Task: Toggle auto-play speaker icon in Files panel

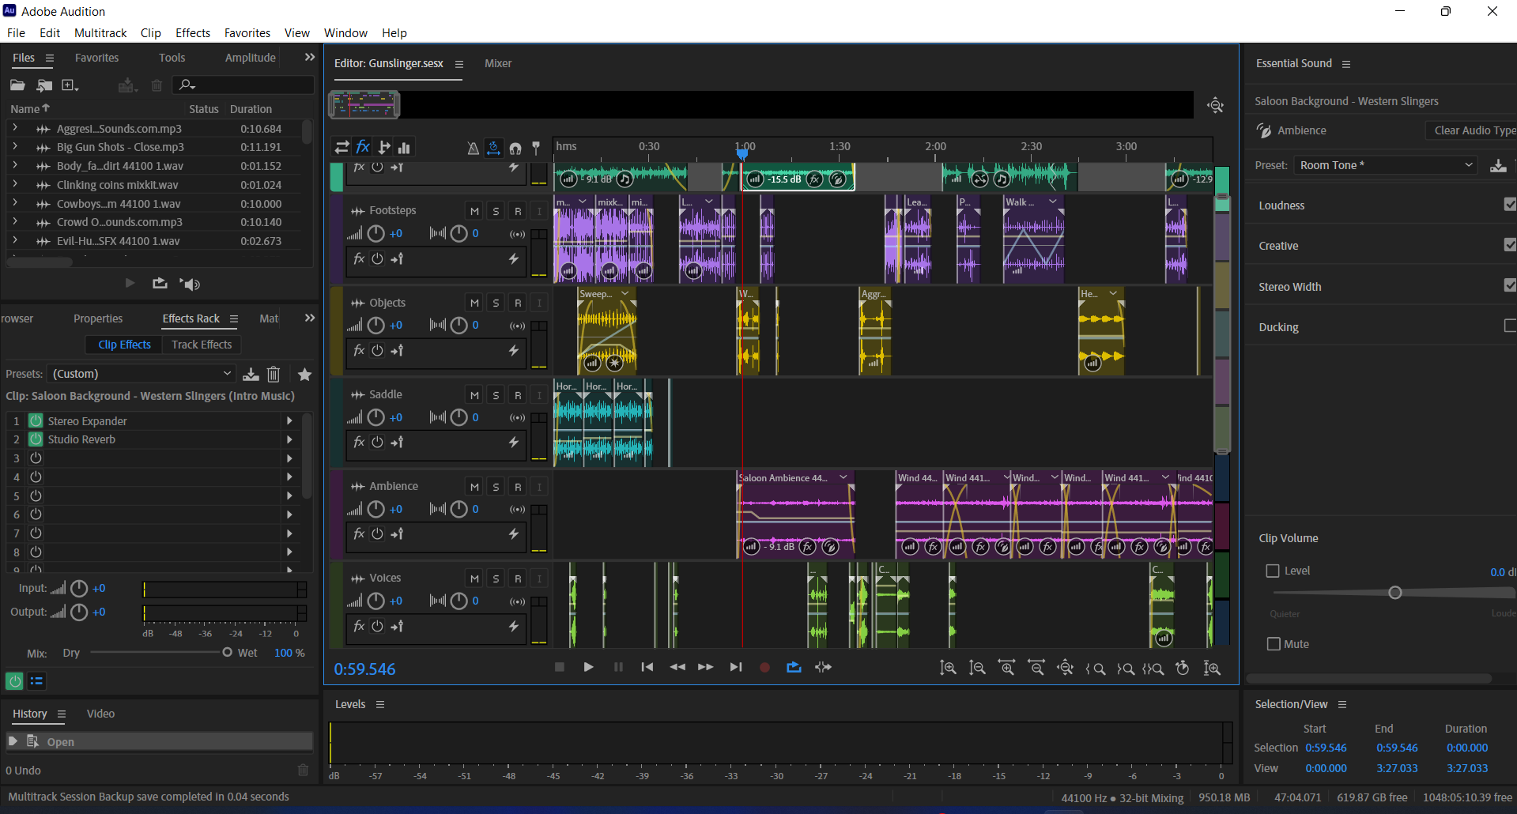Action: (190, 284)
